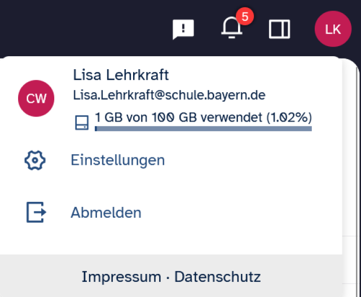
Task: Open the feedback speech bubble icon
Action: point(183,29)
